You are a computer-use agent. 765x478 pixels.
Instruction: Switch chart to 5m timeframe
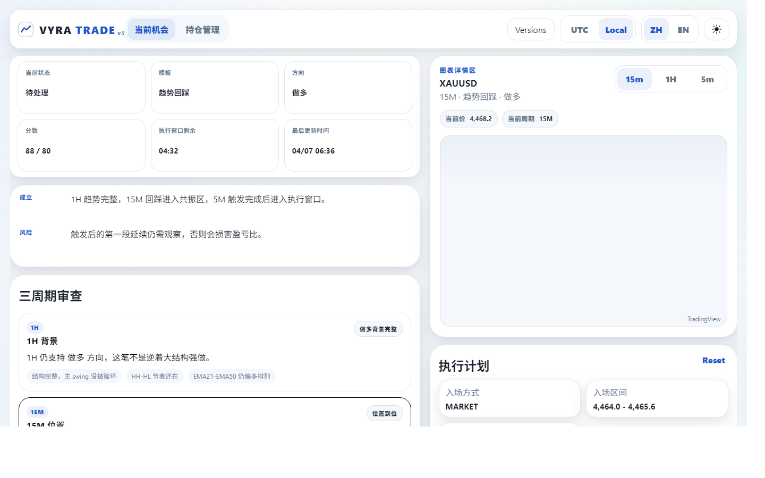click(x=707, y=79)
